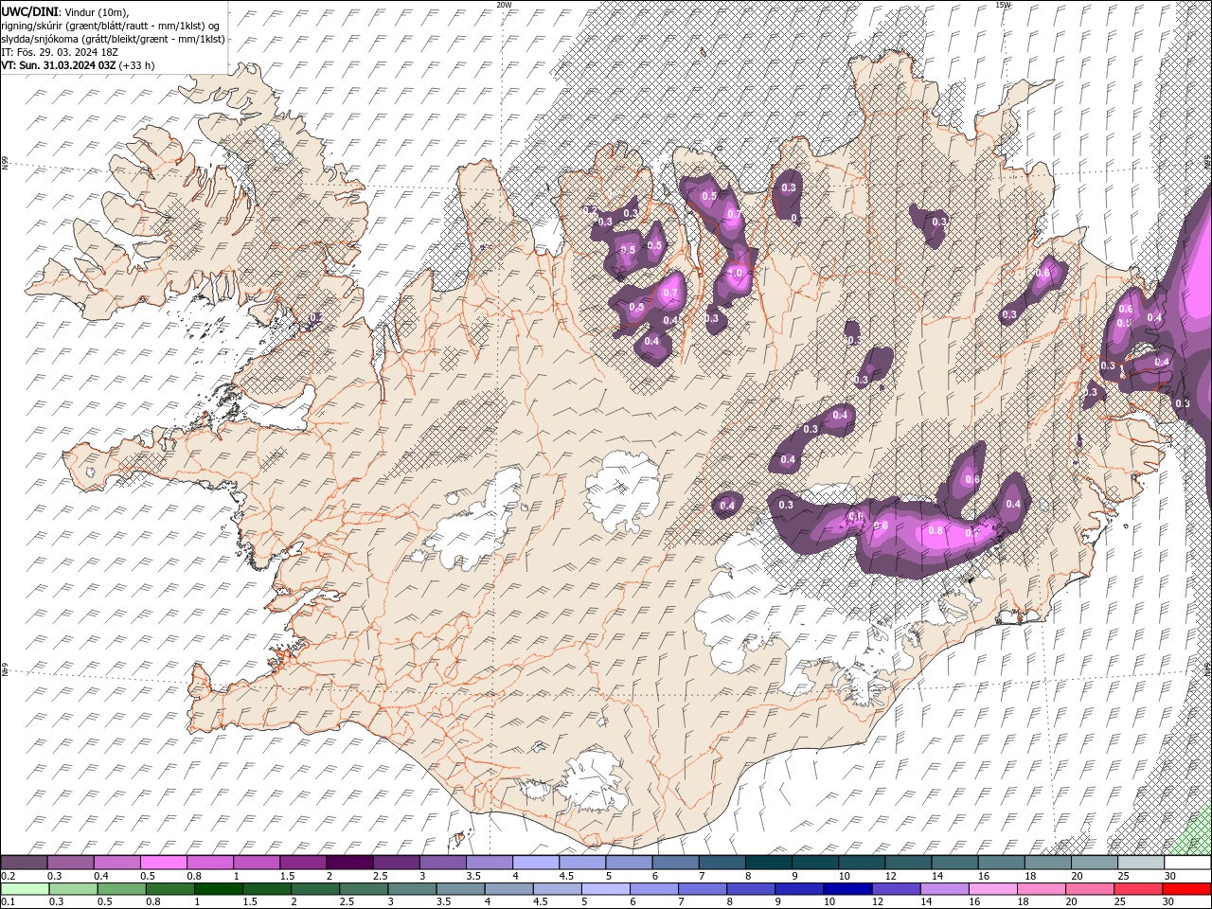The image size is (1212, 909).
Task: Click the '20W' longitude label at top
Action: pos(504,5)
